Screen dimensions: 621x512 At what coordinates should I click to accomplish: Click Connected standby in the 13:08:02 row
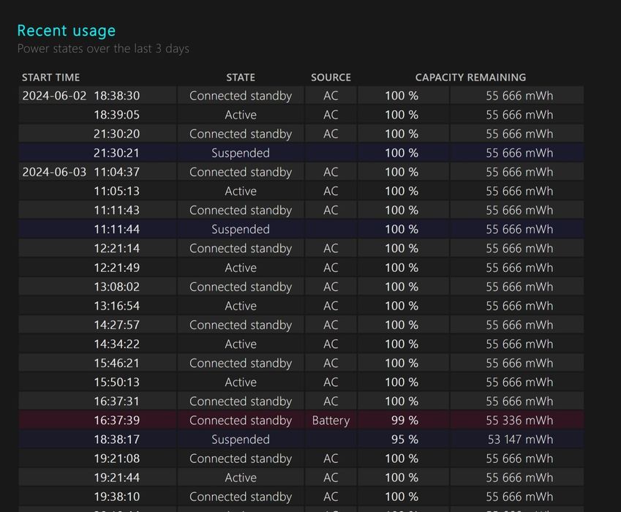pos(241,287)
